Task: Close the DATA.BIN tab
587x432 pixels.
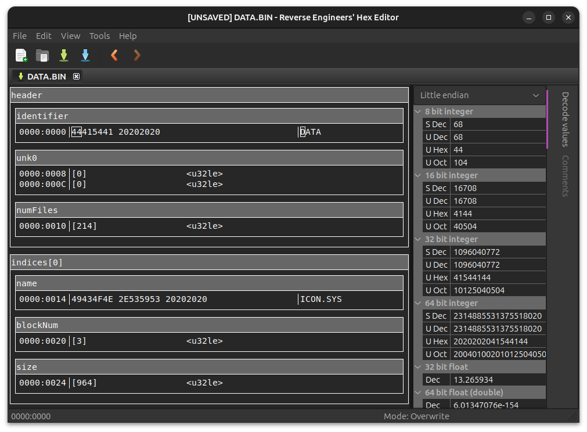Action: (x=77, y=77)
